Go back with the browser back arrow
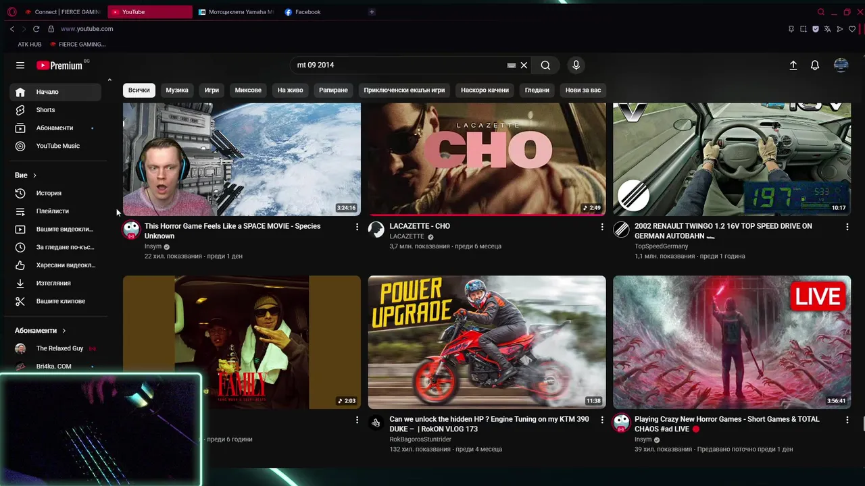Screen dimensions: 865x486 point(12,29)
